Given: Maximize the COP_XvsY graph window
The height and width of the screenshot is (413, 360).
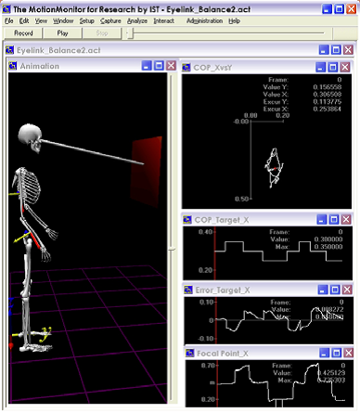Looking at the screenshot, I should [333, 67].
